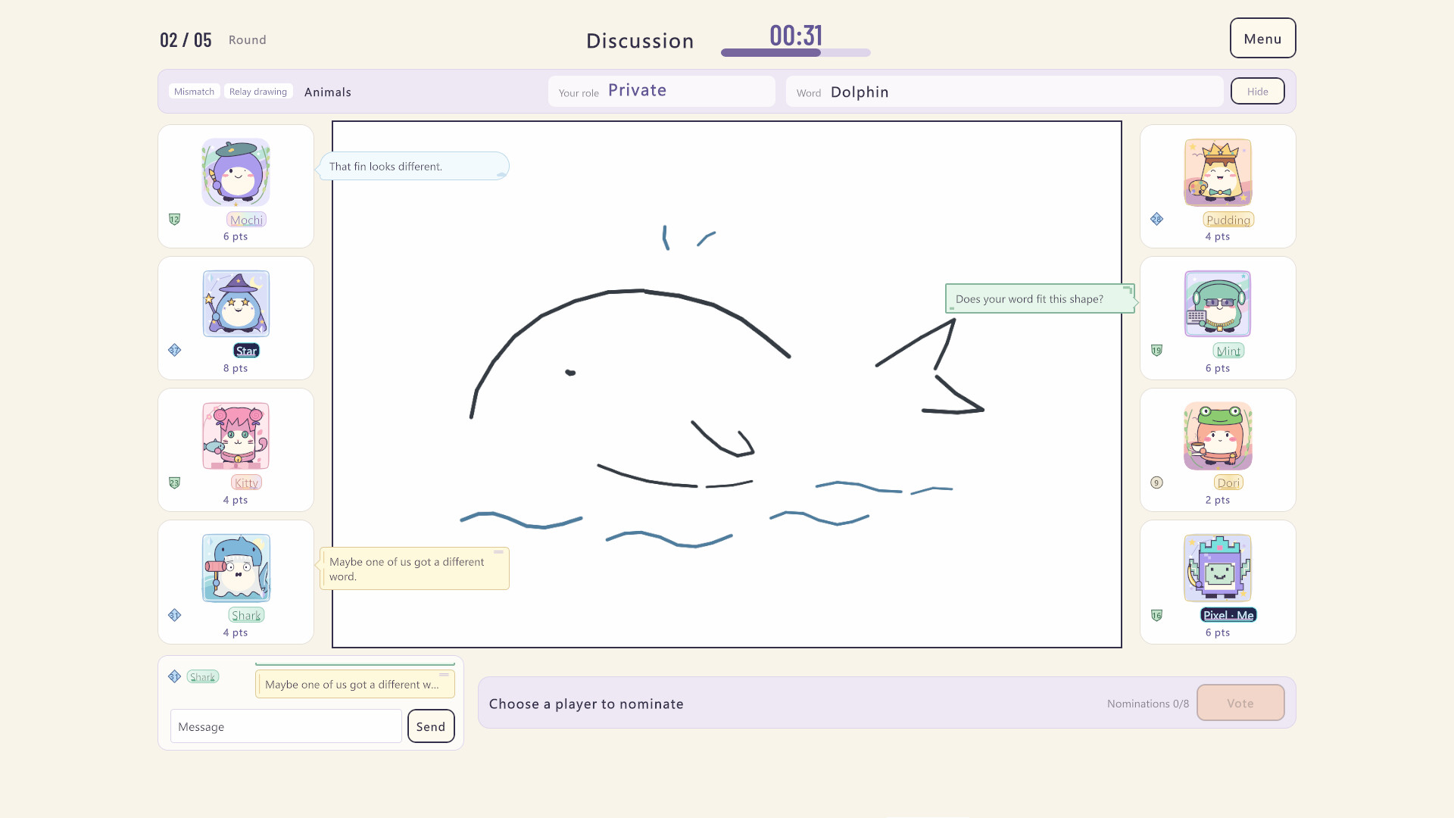Click Star's blue diamond level badge

point(174,350)
